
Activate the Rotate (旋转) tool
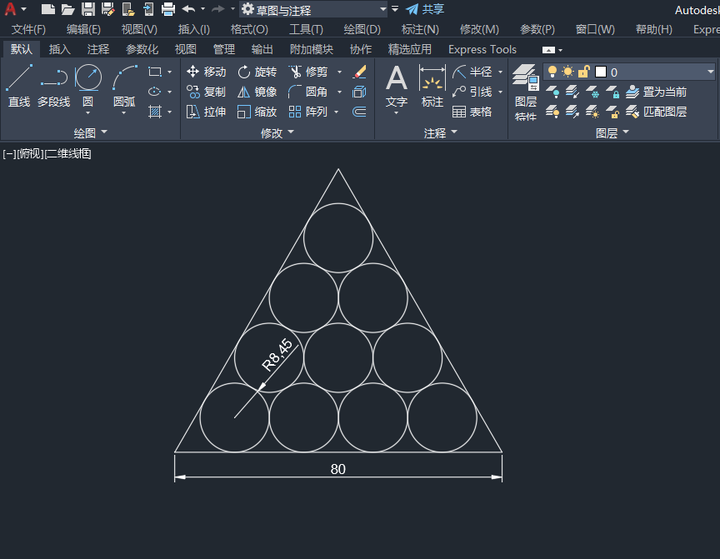pos(257,72)
